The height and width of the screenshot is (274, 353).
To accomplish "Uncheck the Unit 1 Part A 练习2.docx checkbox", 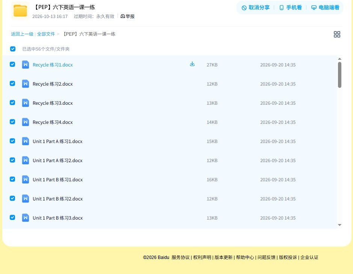I will tap(12, 160).
